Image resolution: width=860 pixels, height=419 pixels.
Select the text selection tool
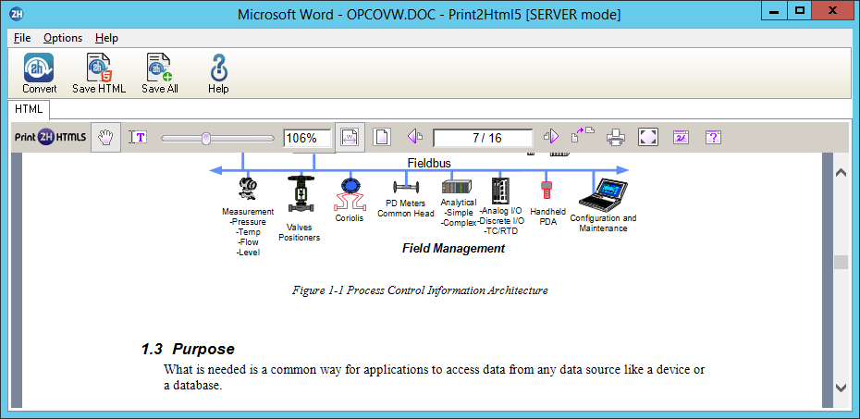tap(138, 137)
